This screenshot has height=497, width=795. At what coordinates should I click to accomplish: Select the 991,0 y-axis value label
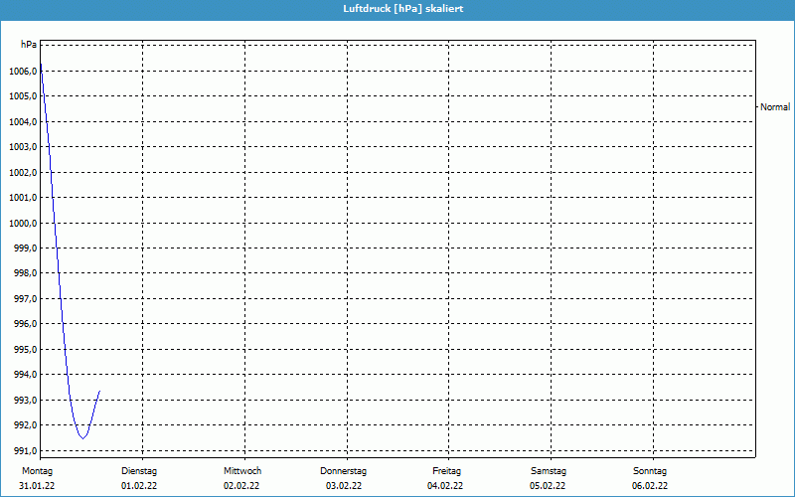[23, 451]
